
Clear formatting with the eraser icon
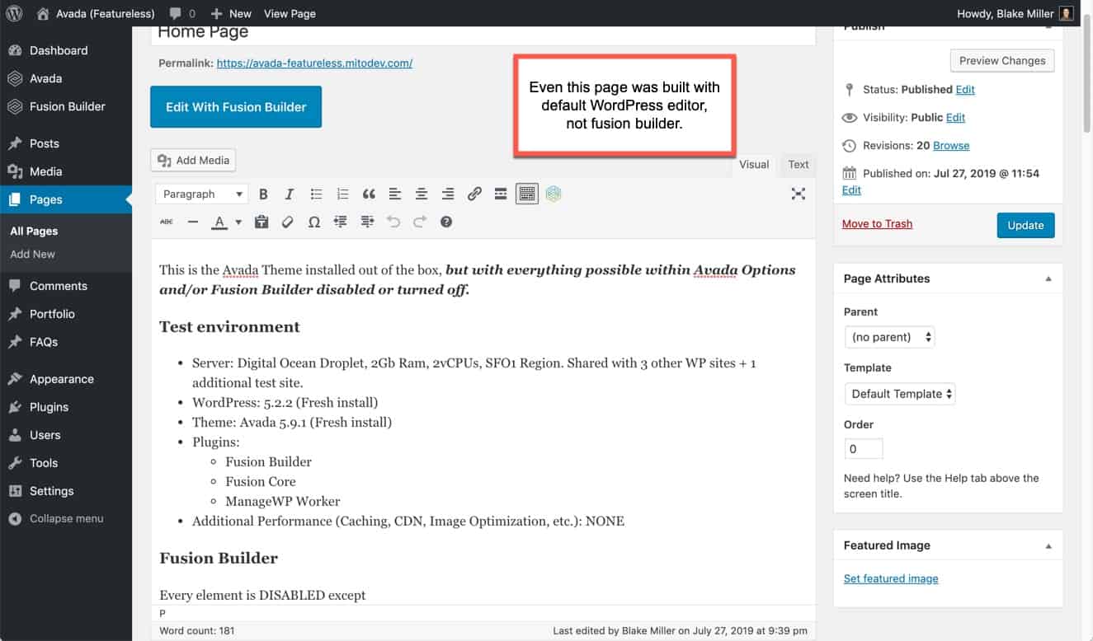tap(288, 222)
